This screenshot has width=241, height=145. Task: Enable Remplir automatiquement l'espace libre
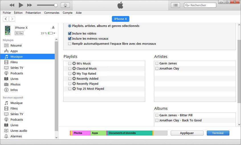tap(70, 44)
